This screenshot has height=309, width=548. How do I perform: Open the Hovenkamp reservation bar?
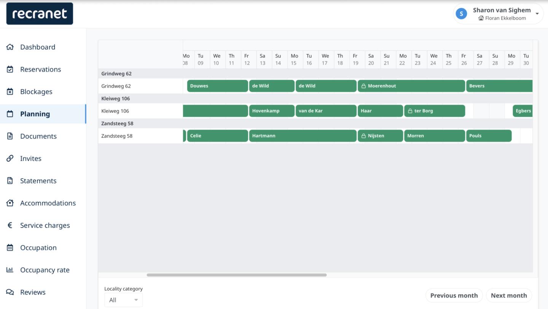[x=271, y=111]
